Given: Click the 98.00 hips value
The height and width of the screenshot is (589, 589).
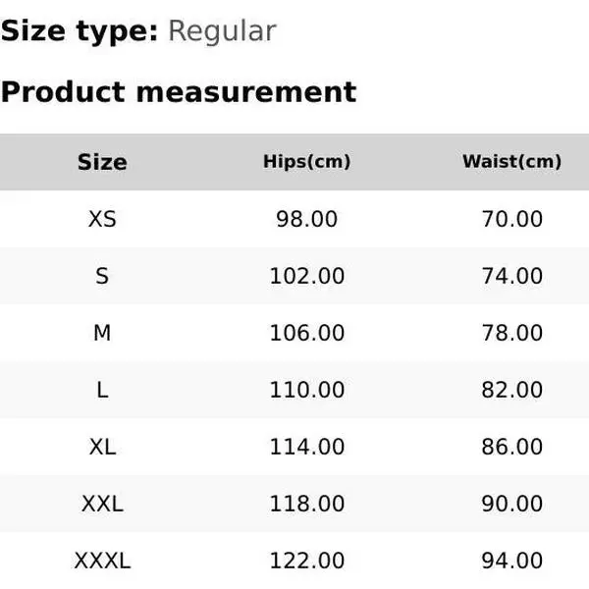Looking at the screenshot, I should pyautogui.click(x=306, y=219).
